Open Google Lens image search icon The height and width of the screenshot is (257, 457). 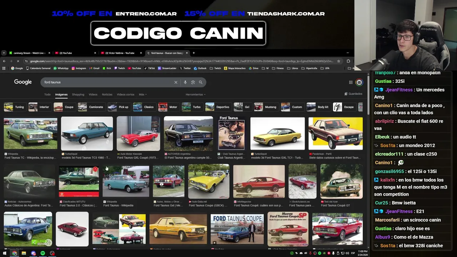click(x=193, y=82)
